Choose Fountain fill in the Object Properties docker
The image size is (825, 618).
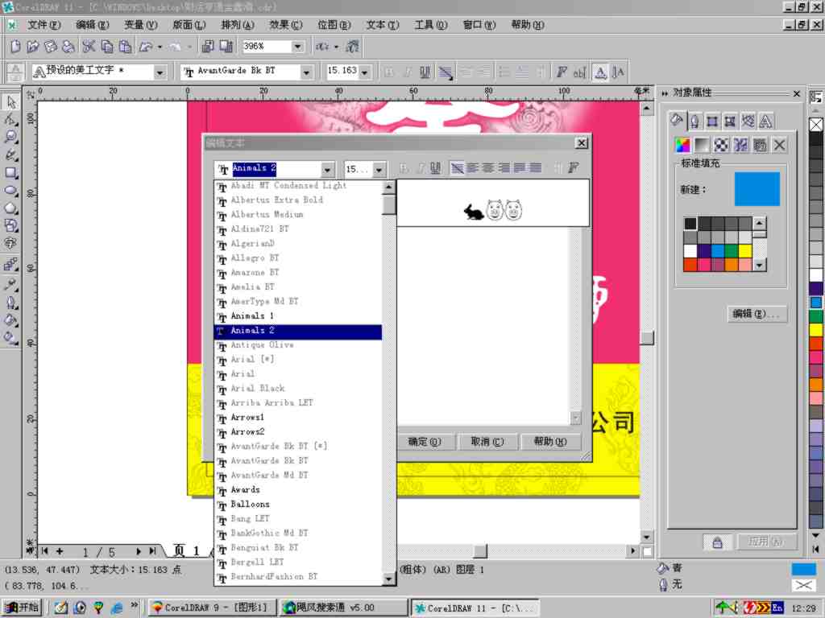coord(702,145)
